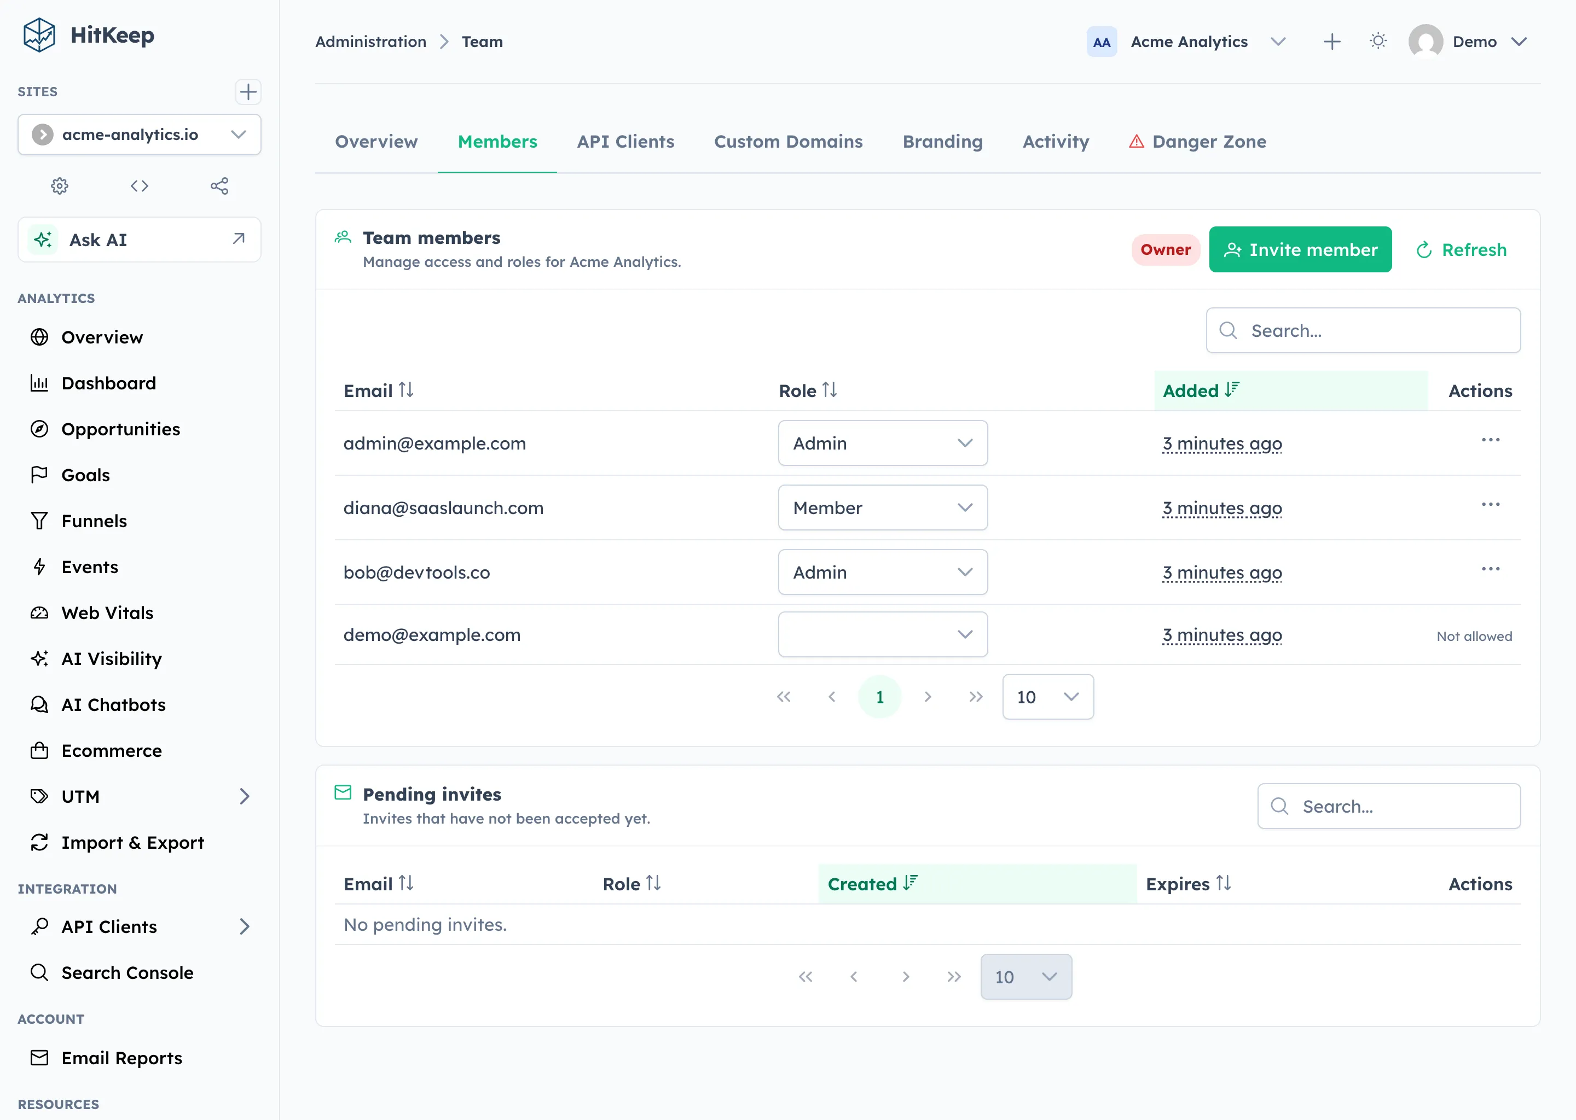Open role dropdown for bob@devtools.co
Image resolution: width=1576 pixels, height=1120 pixels.
pos(883,571)
